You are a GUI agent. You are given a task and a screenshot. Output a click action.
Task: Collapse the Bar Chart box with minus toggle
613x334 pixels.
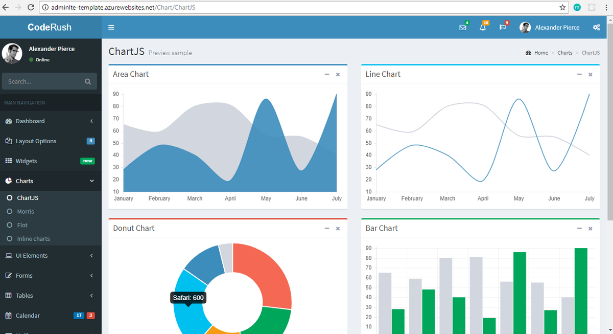click(x=579, y=228)
